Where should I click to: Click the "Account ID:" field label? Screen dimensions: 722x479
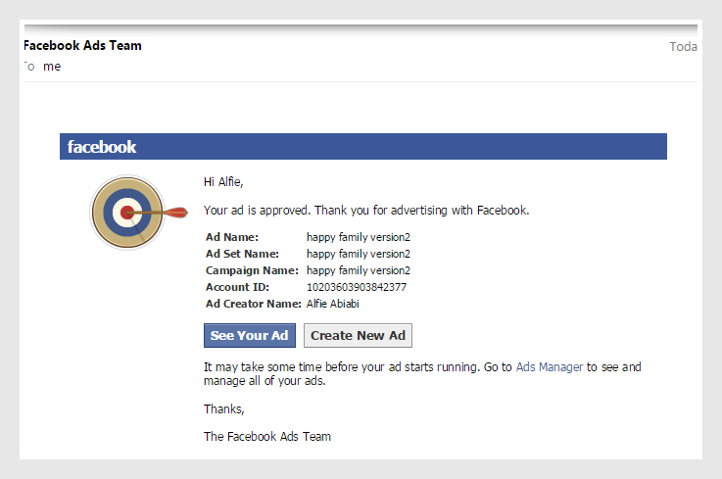click(237, 287)
